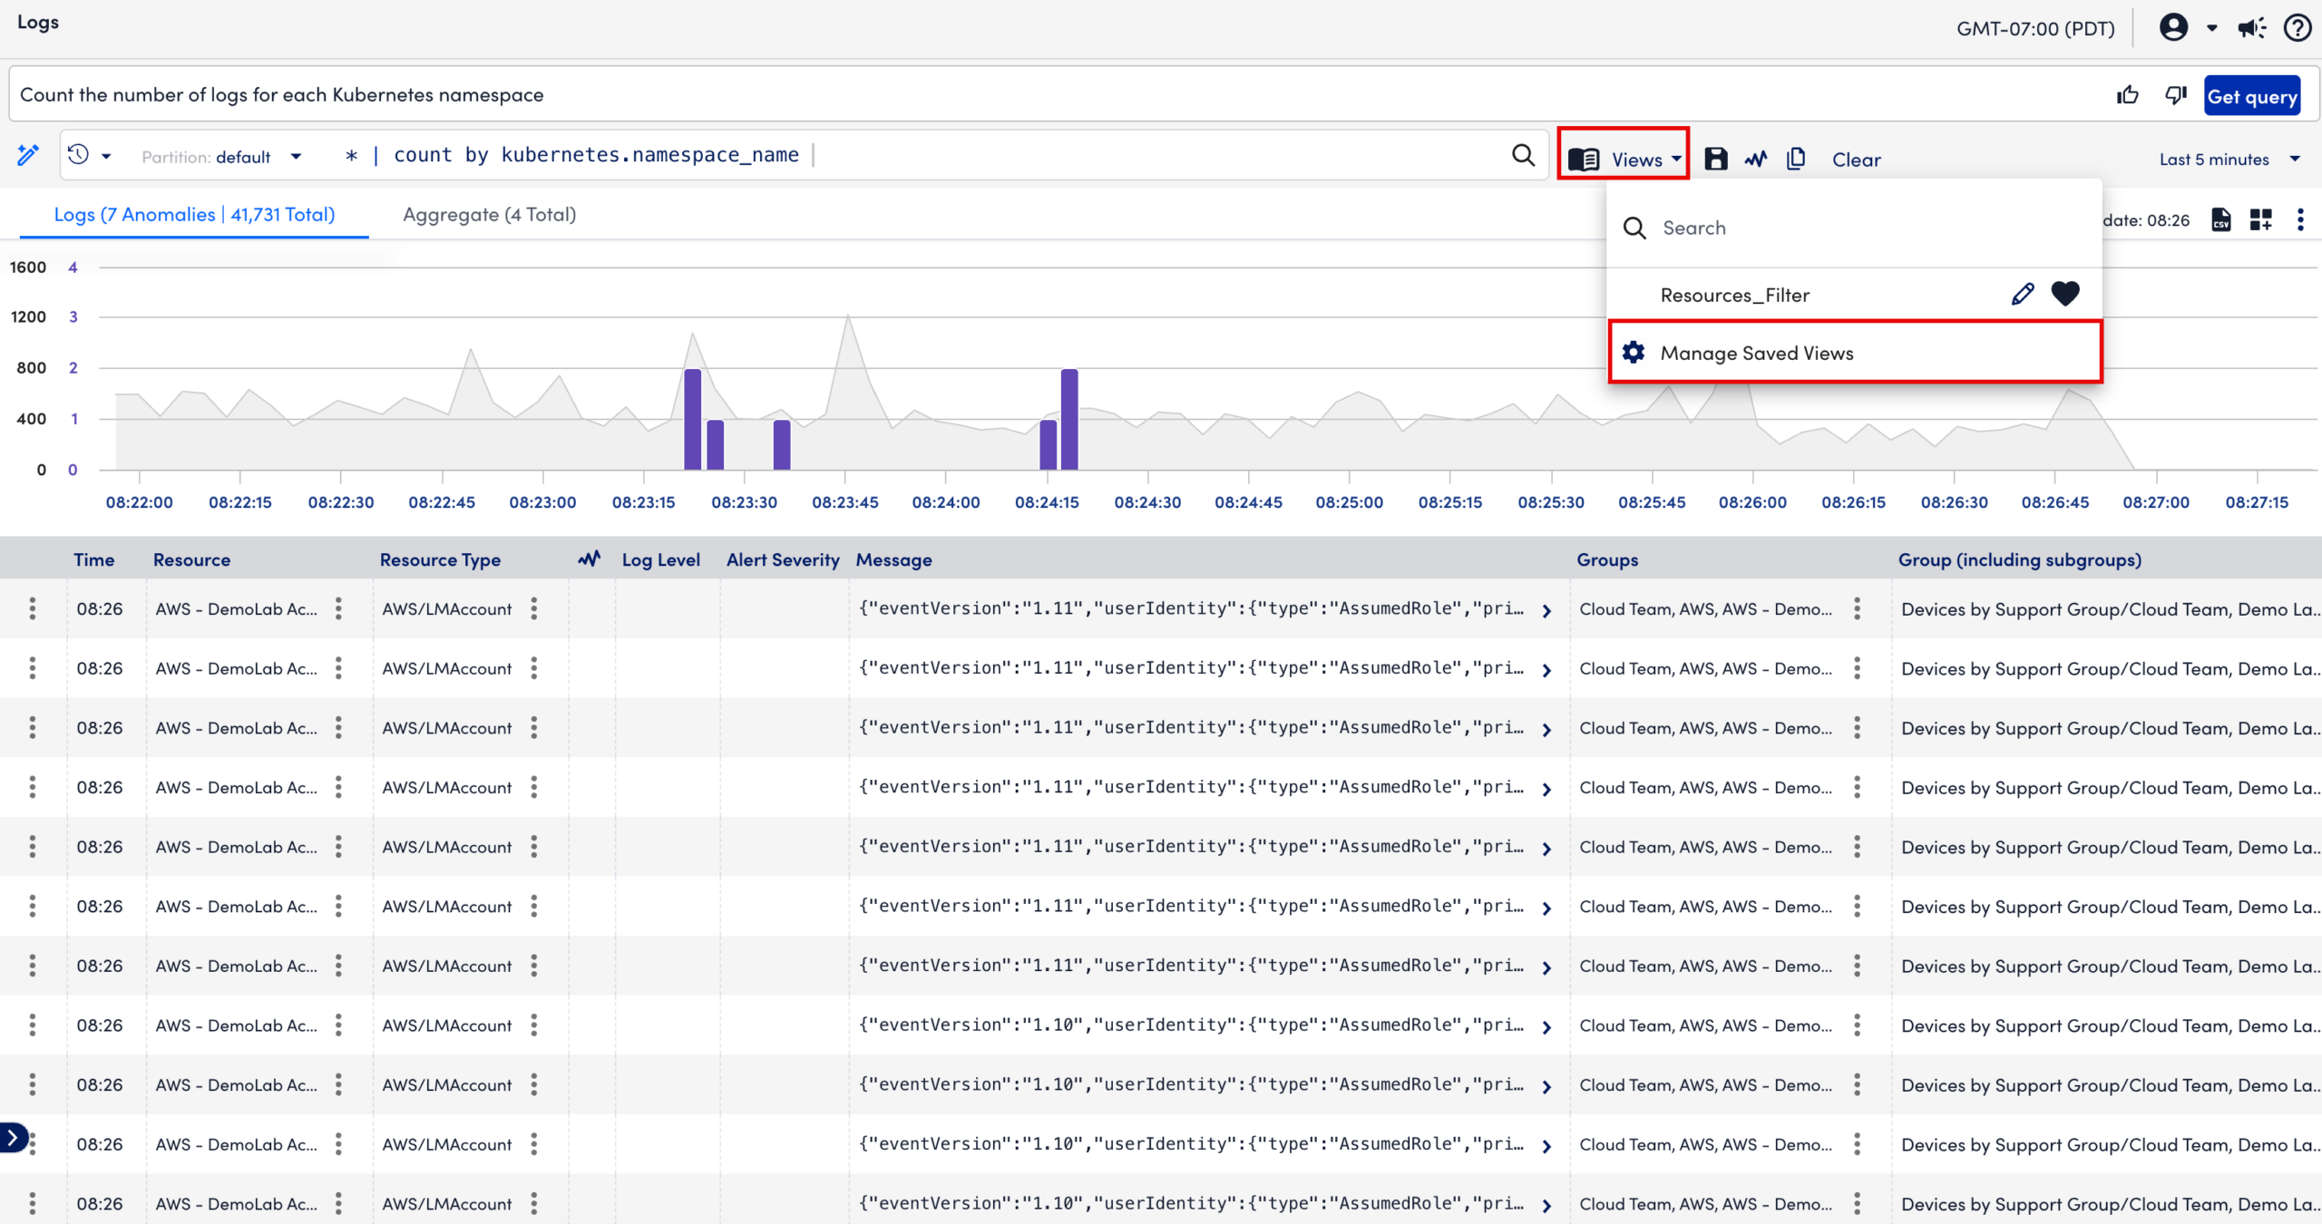Click the pencil edit icon for Resources_Filter

point(2022,295)
